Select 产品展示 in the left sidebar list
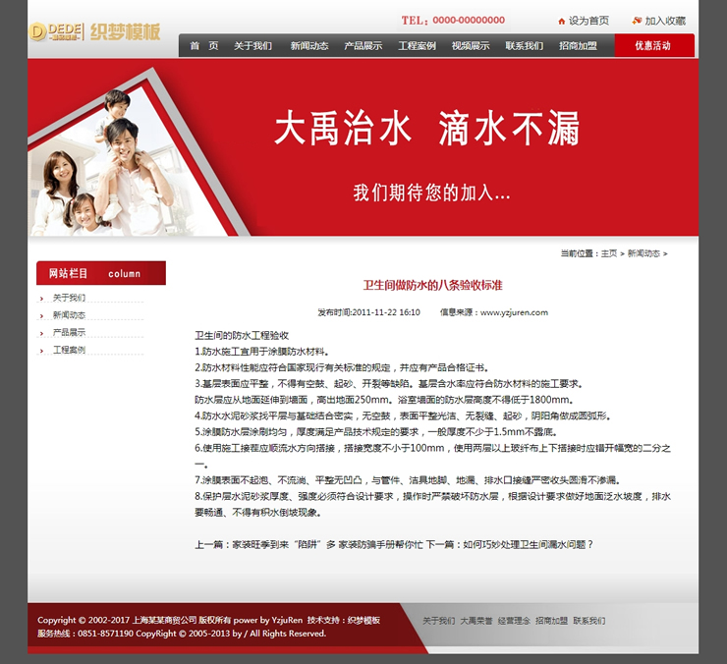 coord(69,332)
